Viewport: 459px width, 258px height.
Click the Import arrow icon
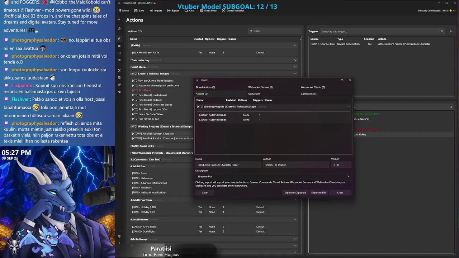click(151, 11)
